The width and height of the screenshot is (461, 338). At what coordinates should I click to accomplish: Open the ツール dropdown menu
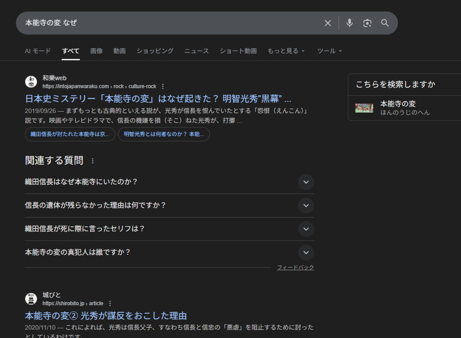coord(330,51)
